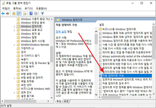The width and height of the screenshot is (156, 108).
Task: Click folder icon next to 검색
Action: point(18,52)
